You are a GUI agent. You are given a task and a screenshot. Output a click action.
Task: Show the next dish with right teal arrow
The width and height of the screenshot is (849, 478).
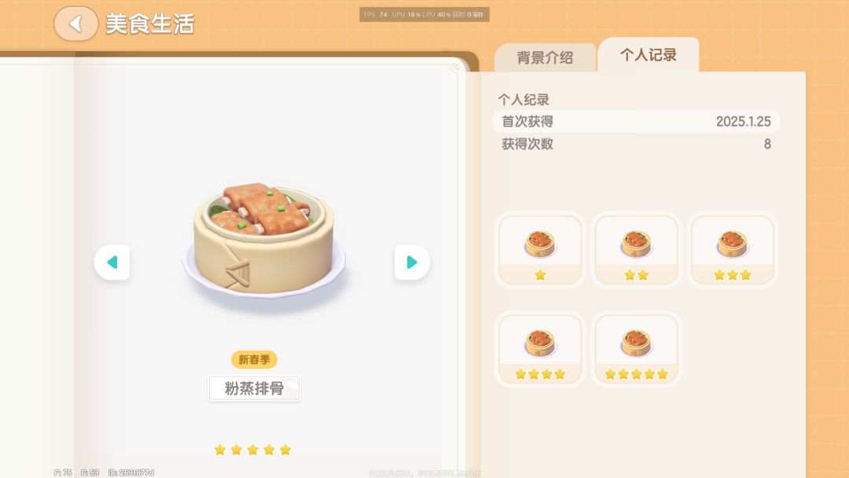click(x=412, y=262)
